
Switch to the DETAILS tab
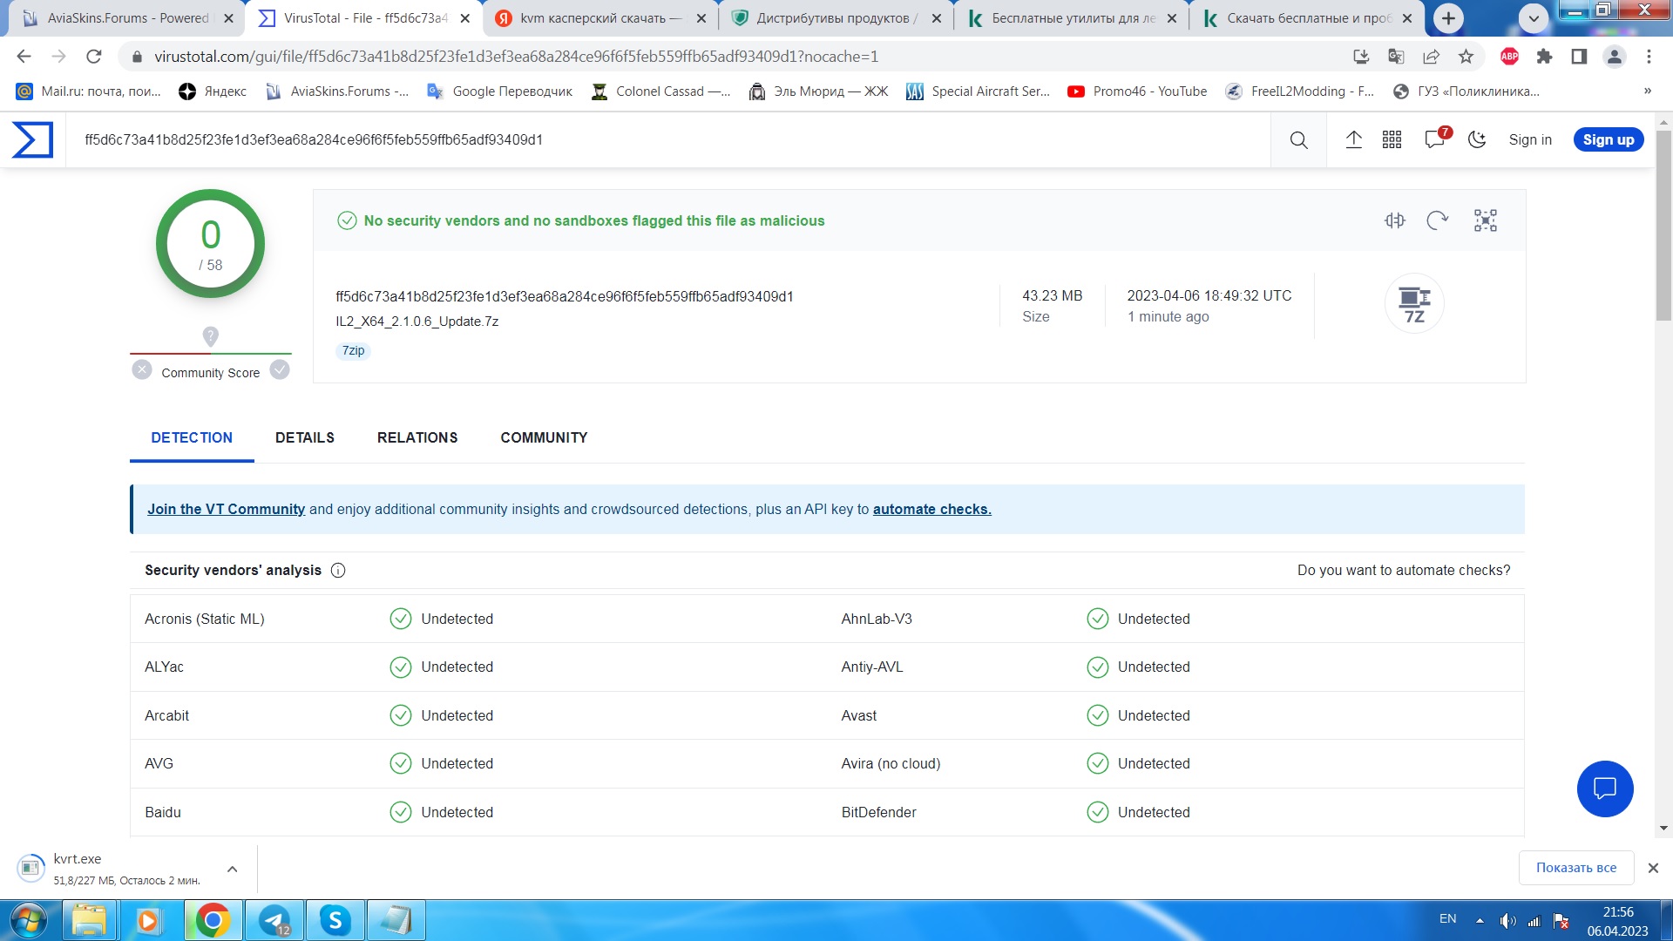point(304,438)
